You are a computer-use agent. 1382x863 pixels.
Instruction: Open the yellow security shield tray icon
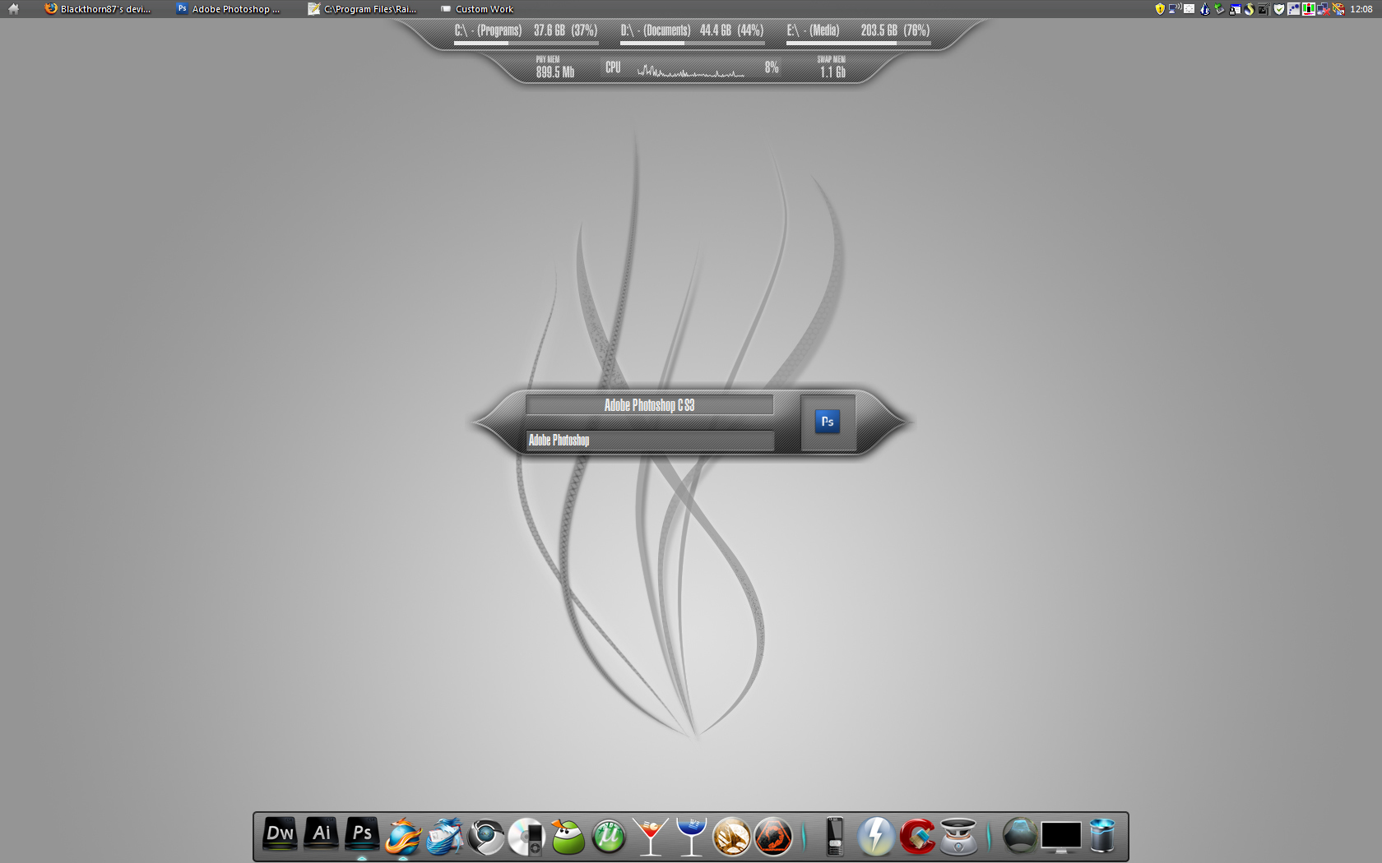coord(1160,9)
